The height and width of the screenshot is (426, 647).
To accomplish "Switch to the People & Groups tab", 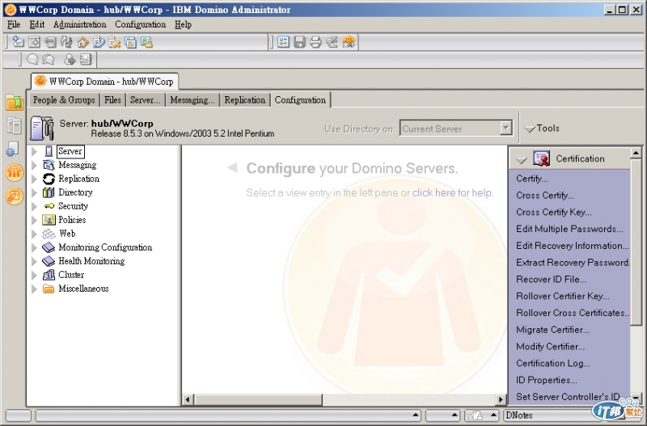I will coord(64,99).
